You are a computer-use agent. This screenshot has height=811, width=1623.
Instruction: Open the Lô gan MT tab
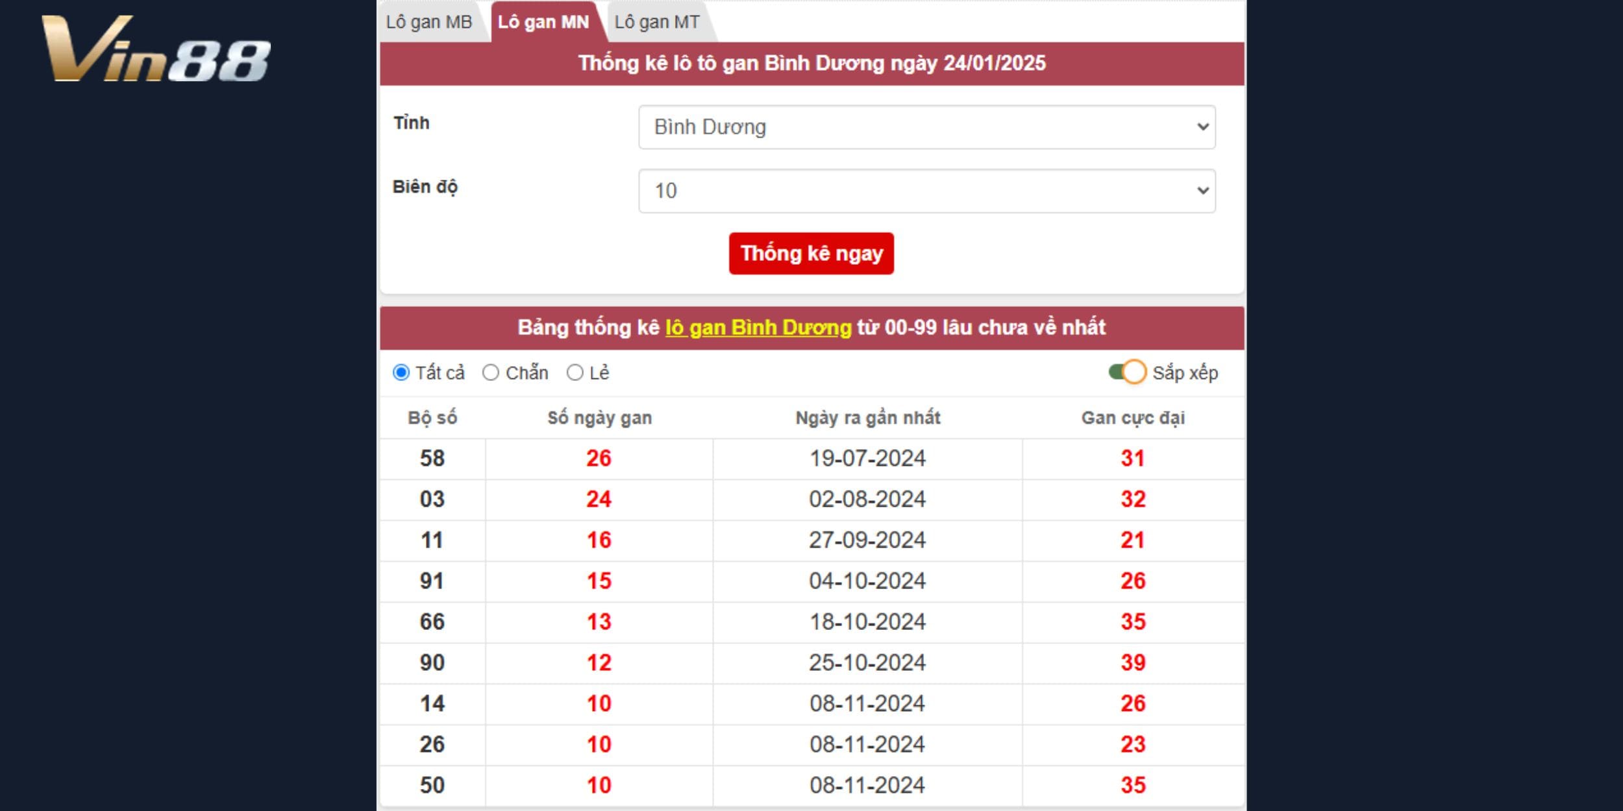(x=657, y=22)
